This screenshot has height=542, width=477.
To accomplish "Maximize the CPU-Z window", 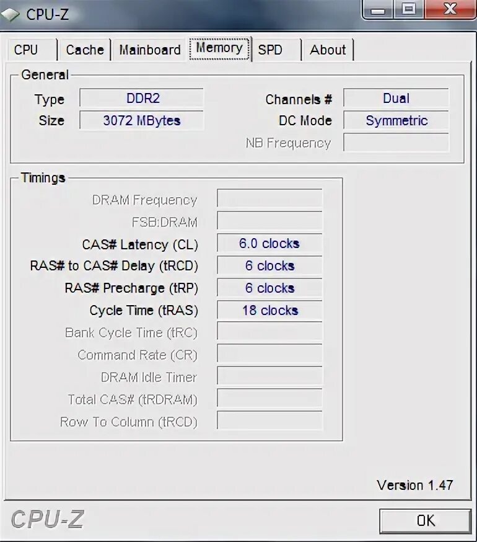I will tap(409, 9).
